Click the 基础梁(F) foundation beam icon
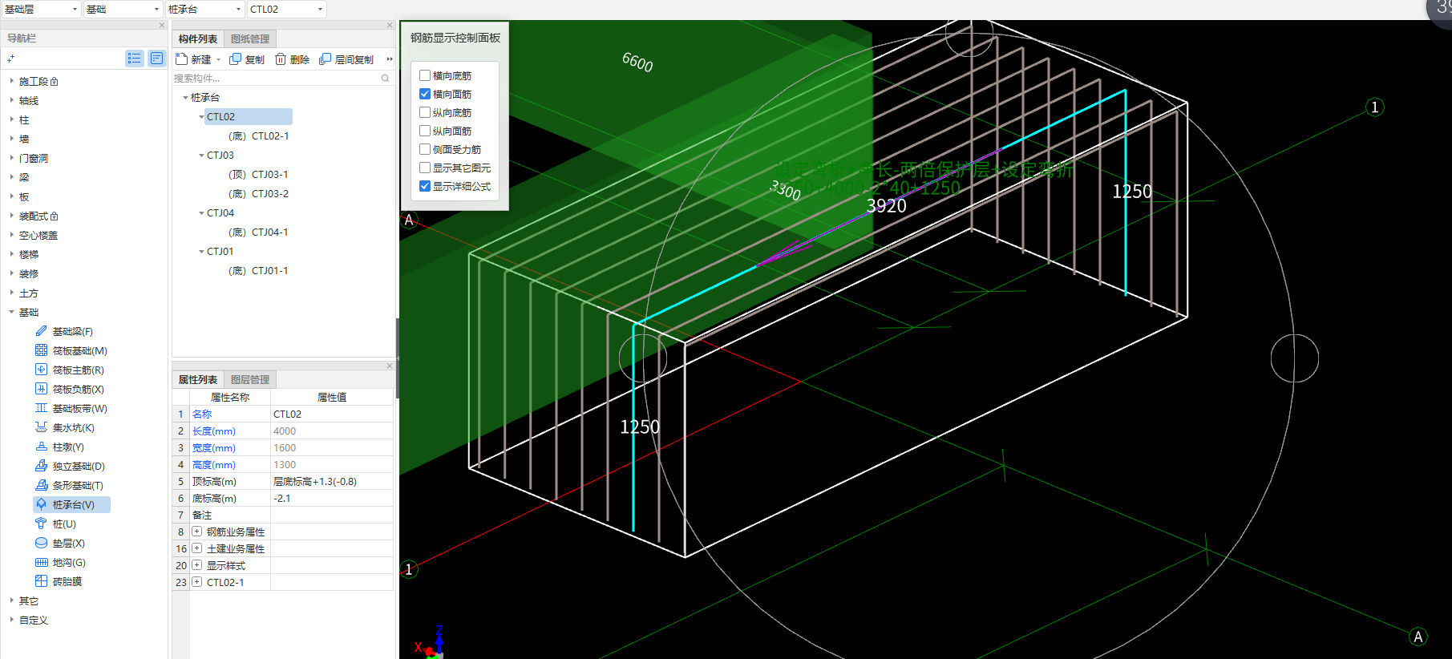The width and height of the screenshot is (1452, 659). pos(41,331)
